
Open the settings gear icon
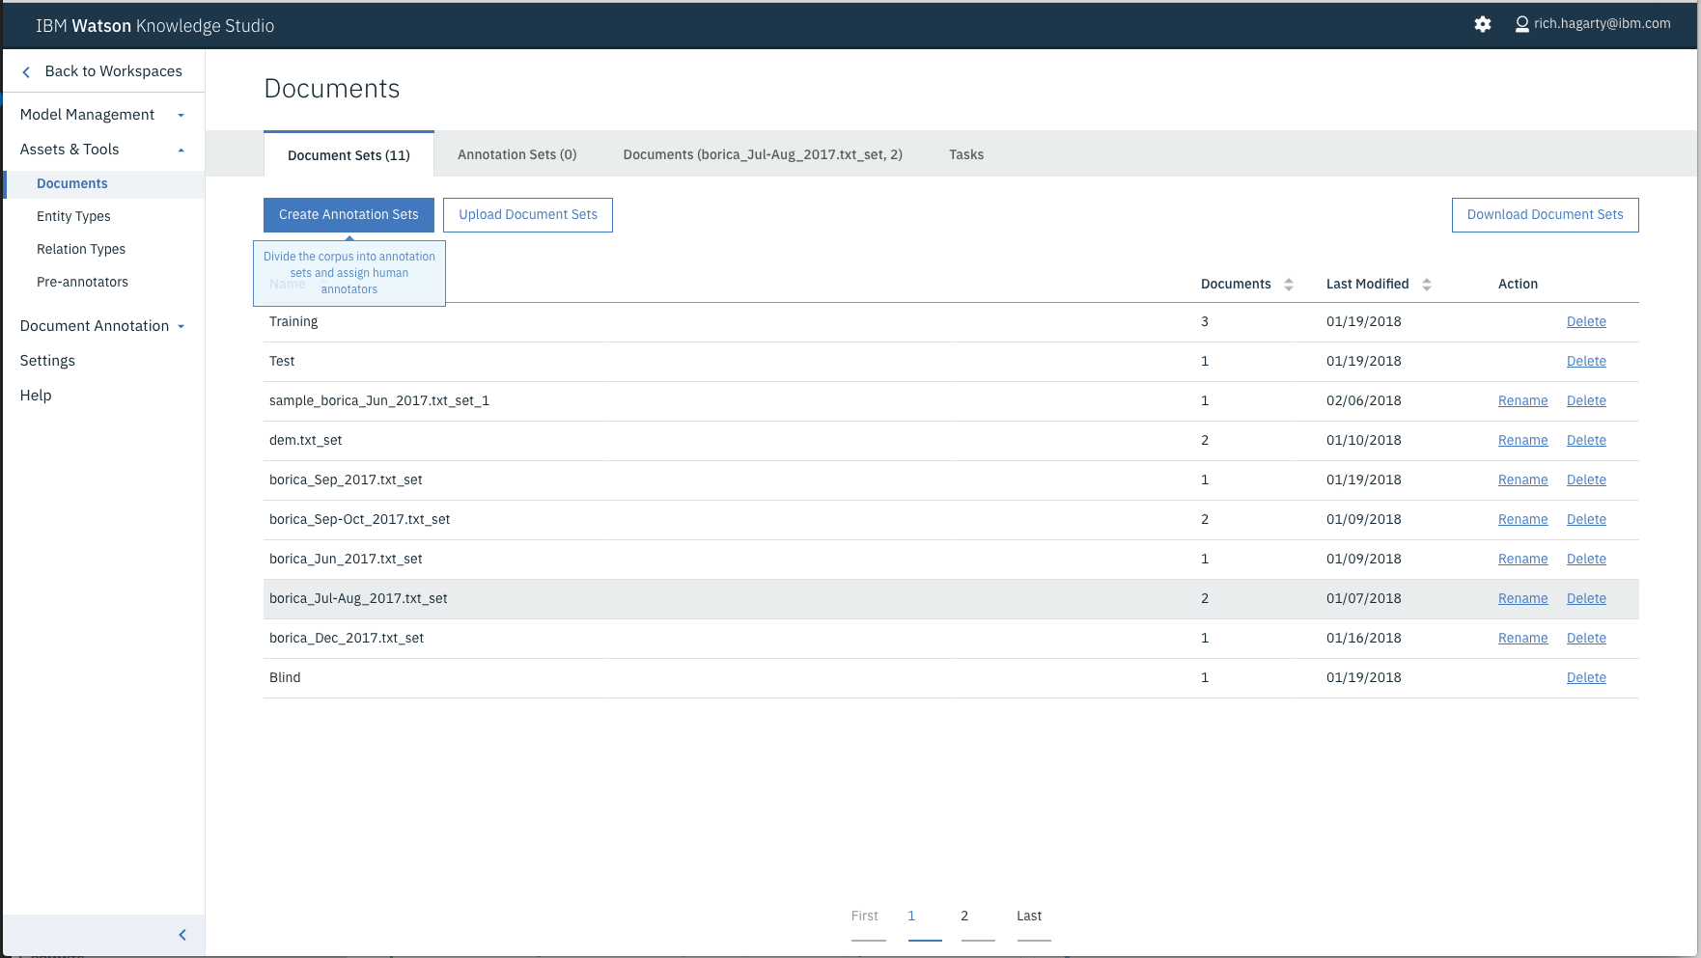[1483, 24]
